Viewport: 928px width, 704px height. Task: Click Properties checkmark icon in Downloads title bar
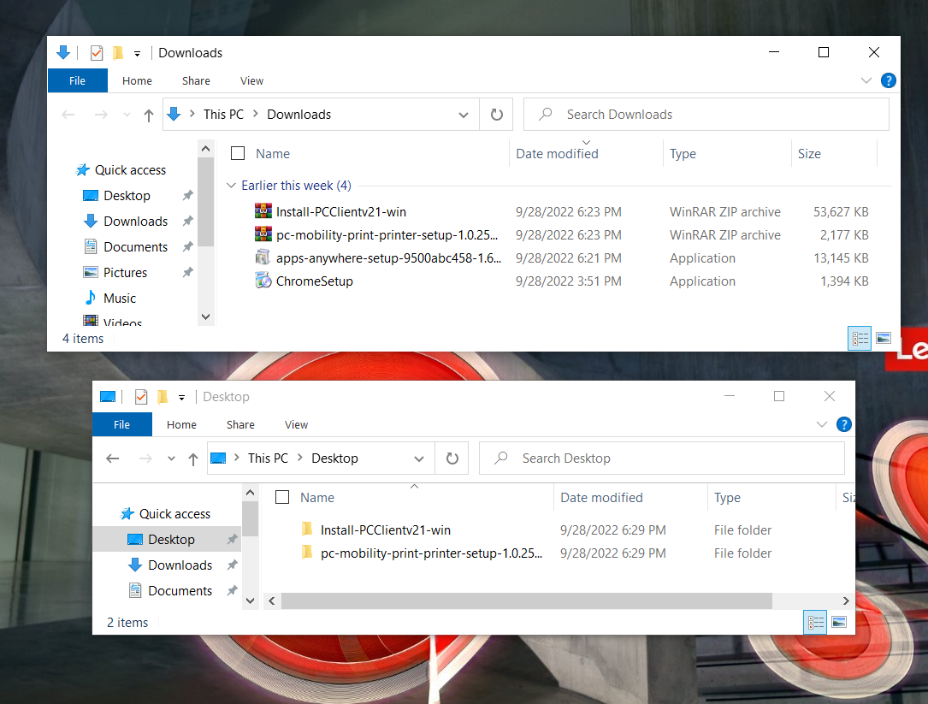click(97, 53)
